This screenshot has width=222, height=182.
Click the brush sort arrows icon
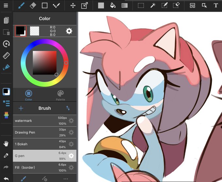pos(68,108)
